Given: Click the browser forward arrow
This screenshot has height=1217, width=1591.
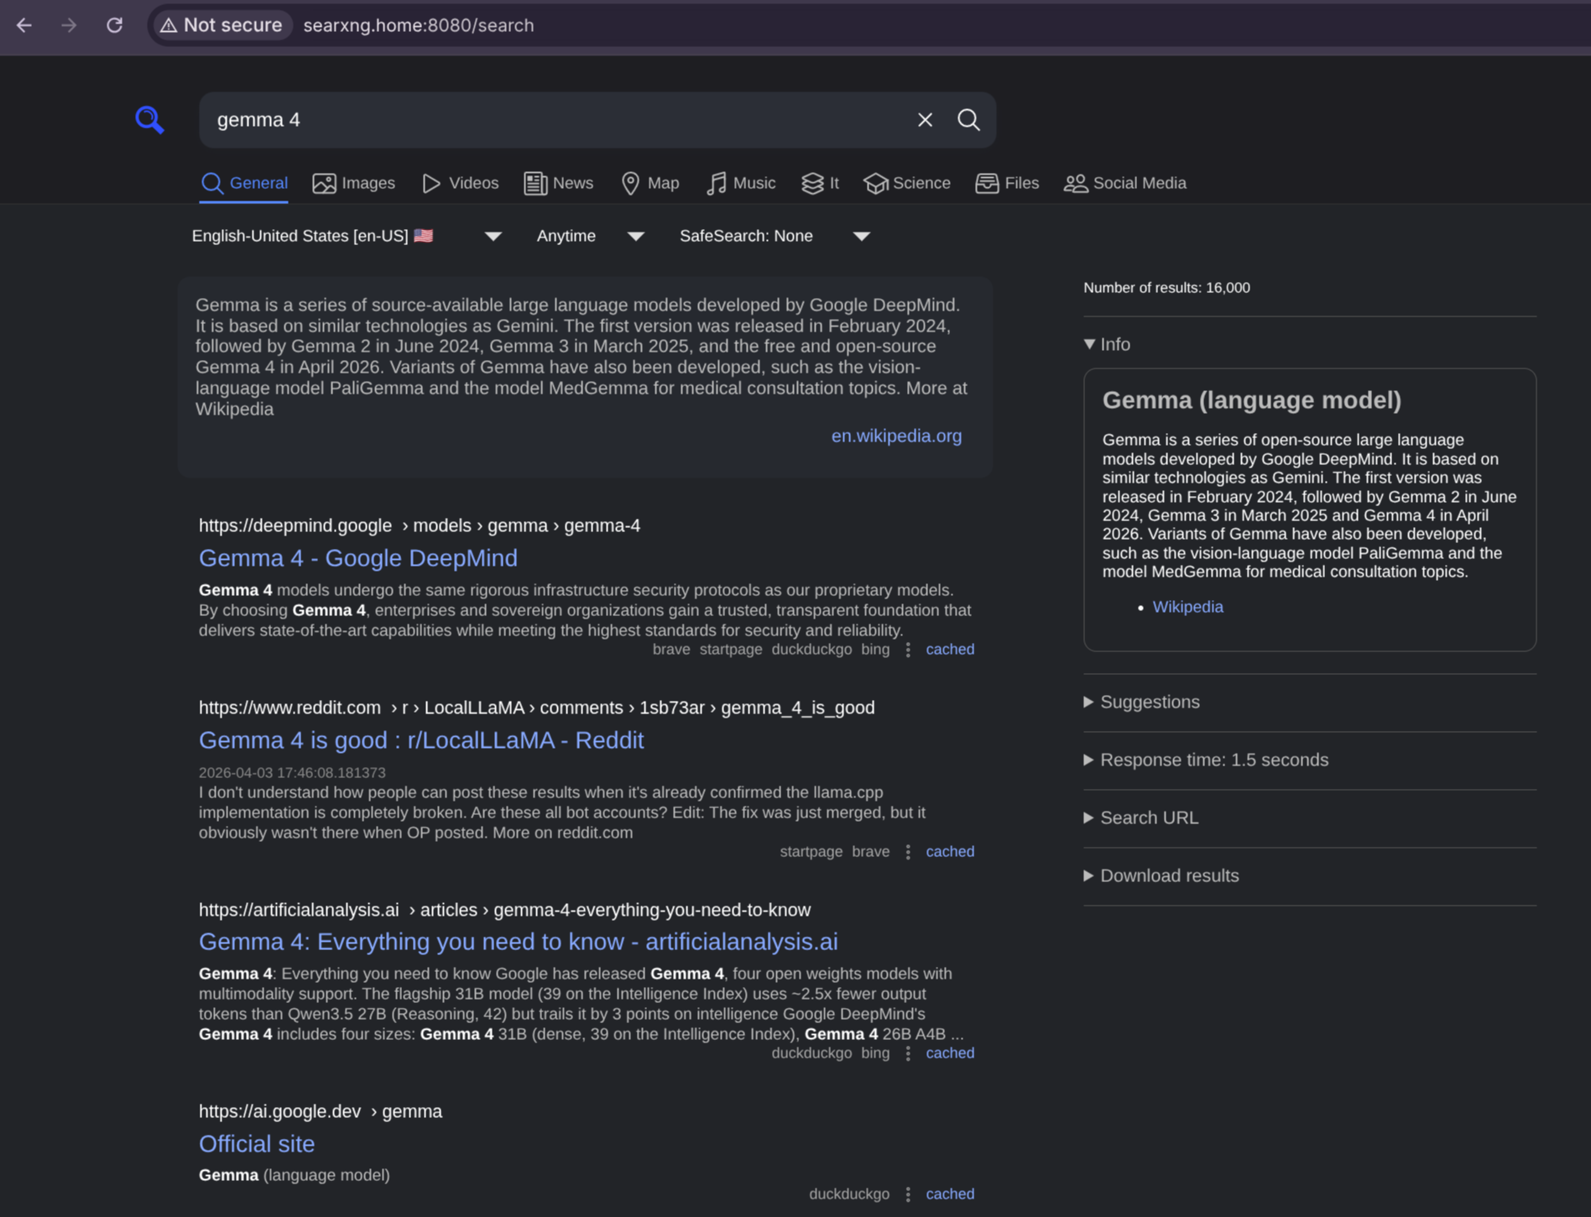Looking at the screenshot, I should (69, 25).
